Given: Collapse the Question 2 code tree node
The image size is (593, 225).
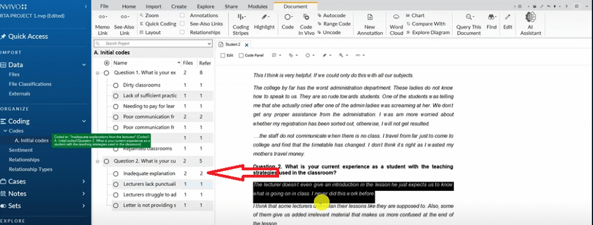Looking at the screenshot, I should 97,162.
